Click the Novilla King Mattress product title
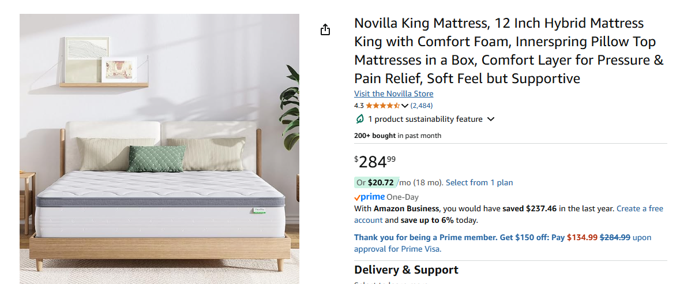This screenshot has width=680, height=284. (509, 51)
